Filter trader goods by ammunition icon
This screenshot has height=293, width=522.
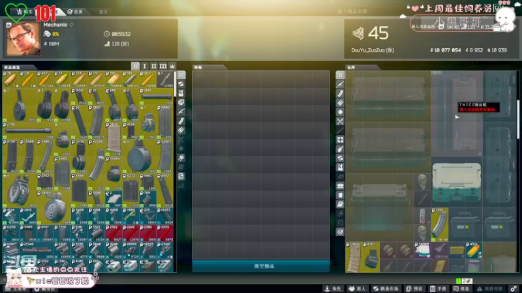pos(181,130)
